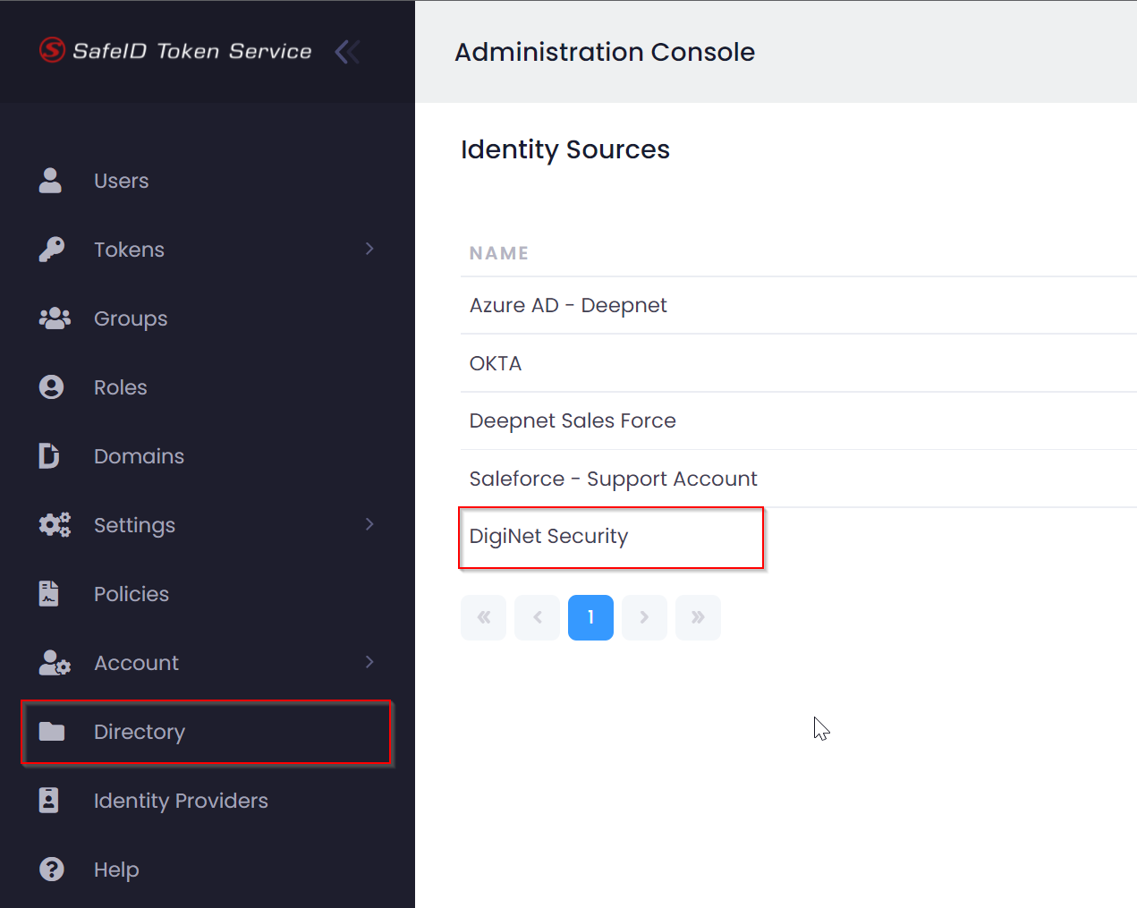Image resolution: width=1137 pixels, height=908 pixels.
Task: Expand the Tokens submenu arrow
Action: coord(369,249)
